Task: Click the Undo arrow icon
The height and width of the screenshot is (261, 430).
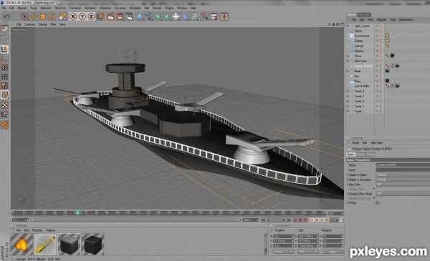Action: (6, 16)
